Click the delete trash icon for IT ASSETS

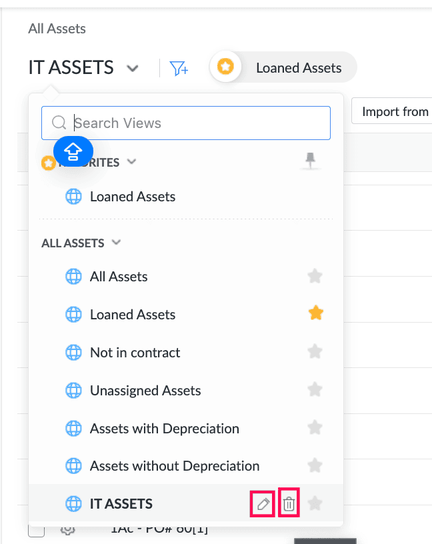[x=289, y=504]
